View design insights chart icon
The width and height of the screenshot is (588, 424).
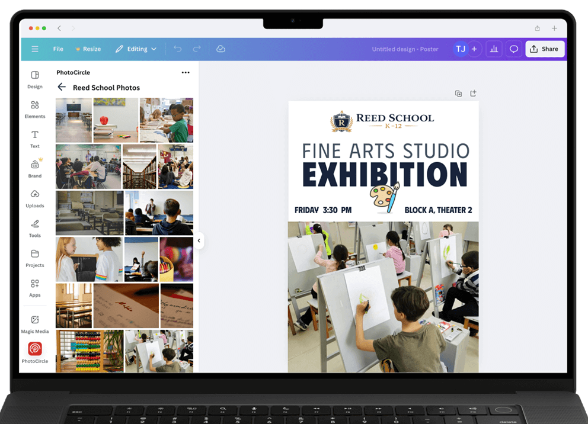[x=494, y=49]
